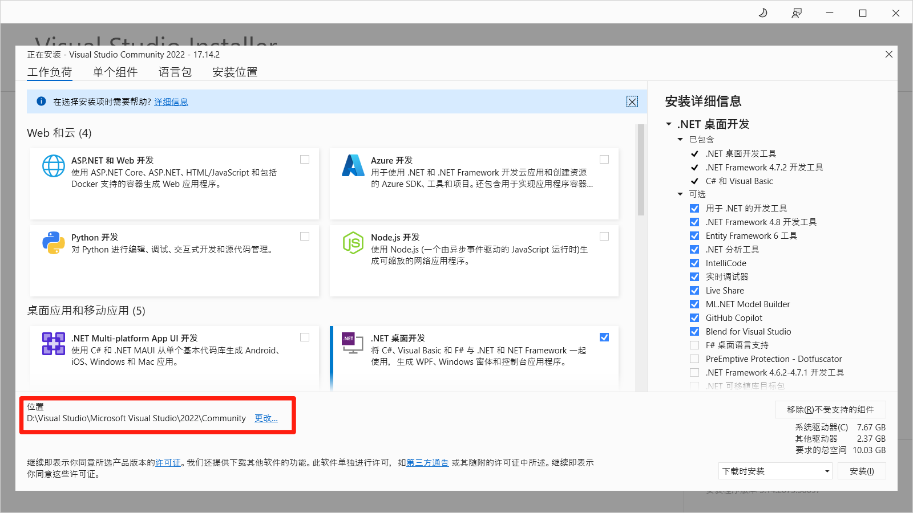The width and height of the screenshot is (913, 513).
Task: Click the workload list vertical scrollbar
Action: (641, 170)
